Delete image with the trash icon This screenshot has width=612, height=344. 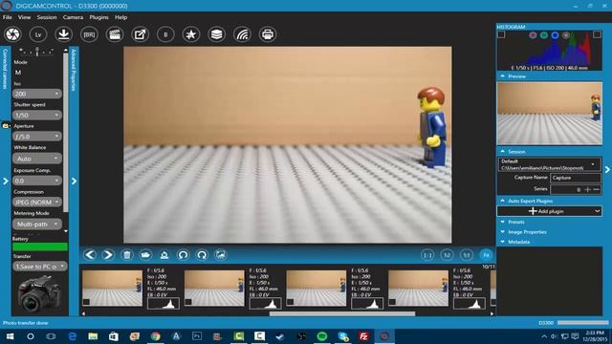pos(127,255)
